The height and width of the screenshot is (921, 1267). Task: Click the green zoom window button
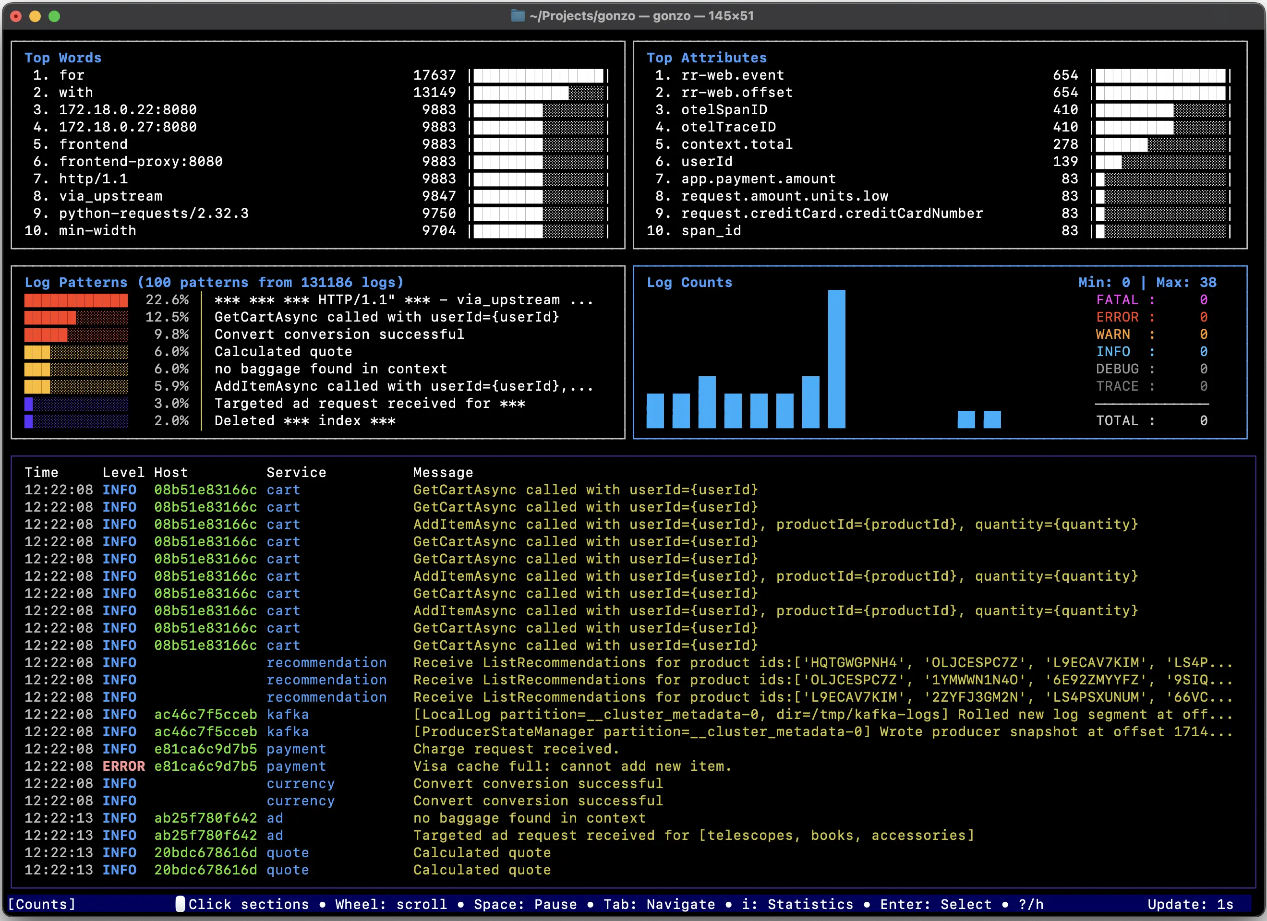tap(54, 16)
